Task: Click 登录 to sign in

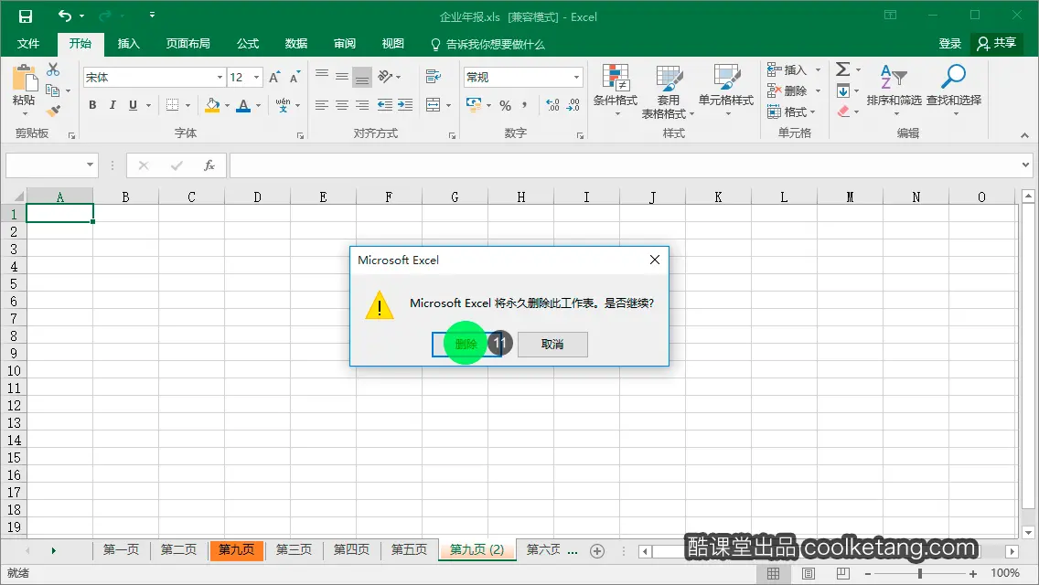Action: (x=949, y=44)
